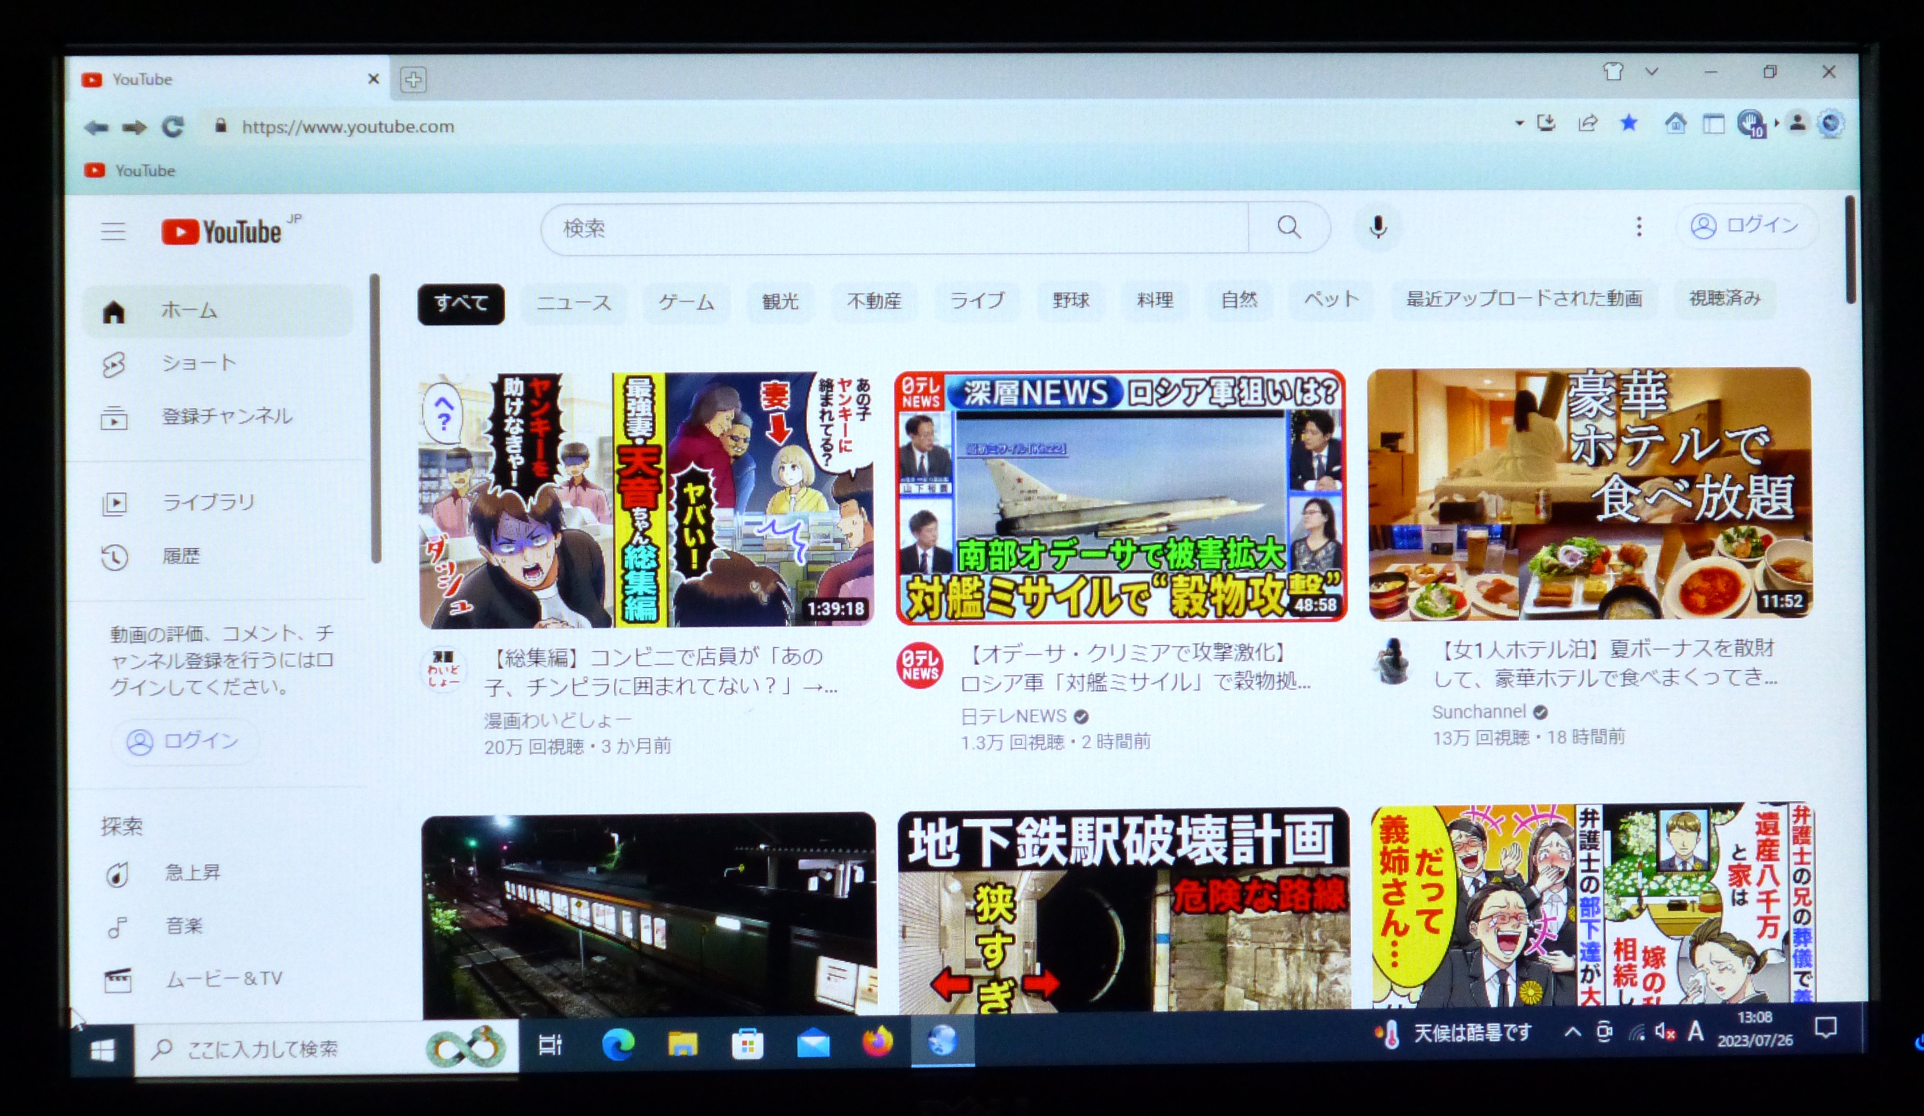The image size is (1924, 1116).
Task: Select the 不動産 filter chip
Action: (874, 301)
